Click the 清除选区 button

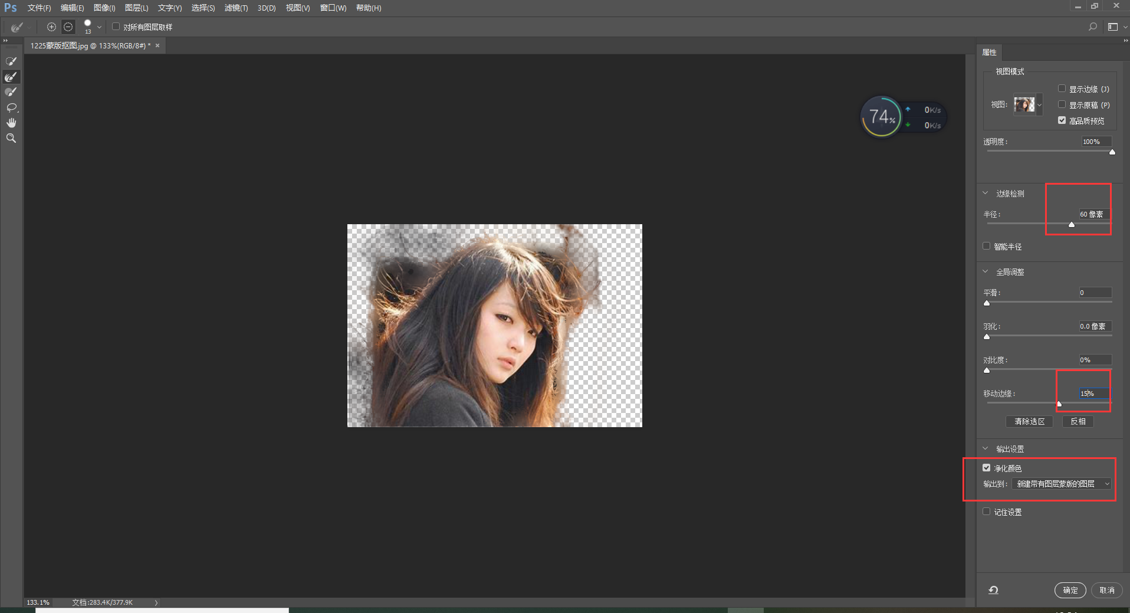1029,422
